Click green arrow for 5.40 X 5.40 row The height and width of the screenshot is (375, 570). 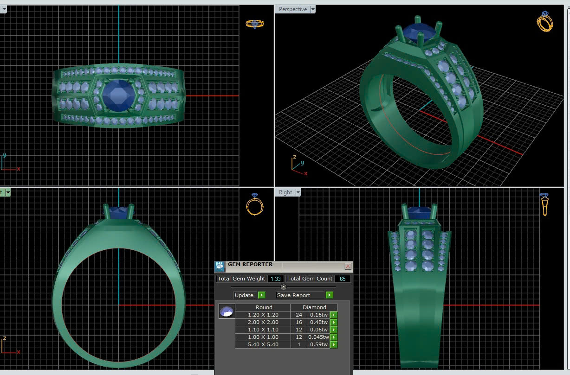(333, 345)
